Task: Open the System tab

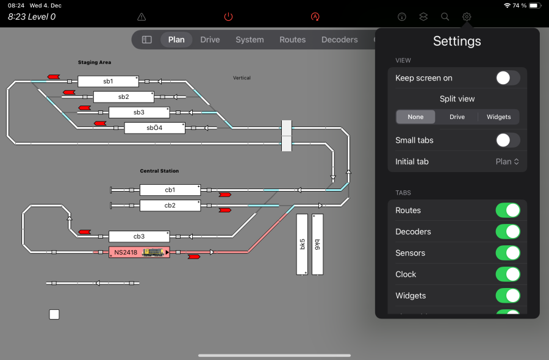Action: [249, 40]
